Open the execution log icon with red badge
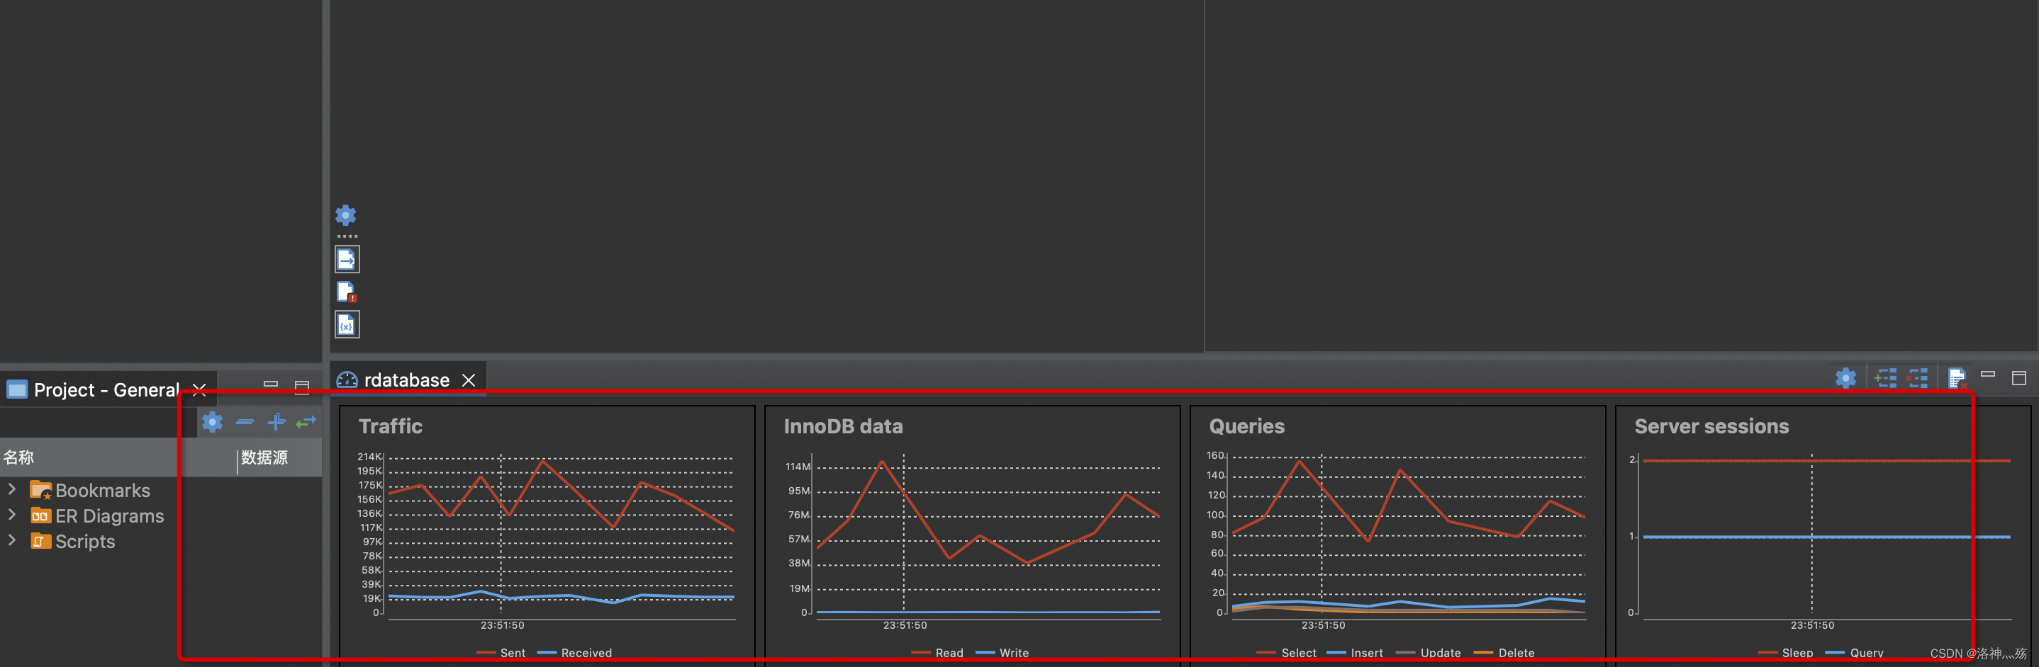The height and width of the screenshot is (667, 2039). (347, 292)
